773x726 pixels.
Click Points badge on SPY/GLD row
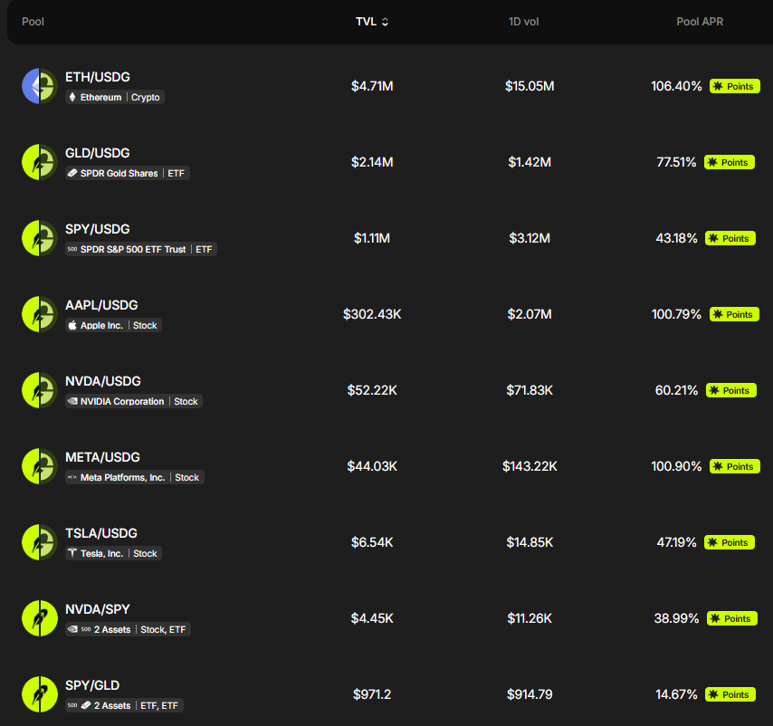tap(730, 694)
